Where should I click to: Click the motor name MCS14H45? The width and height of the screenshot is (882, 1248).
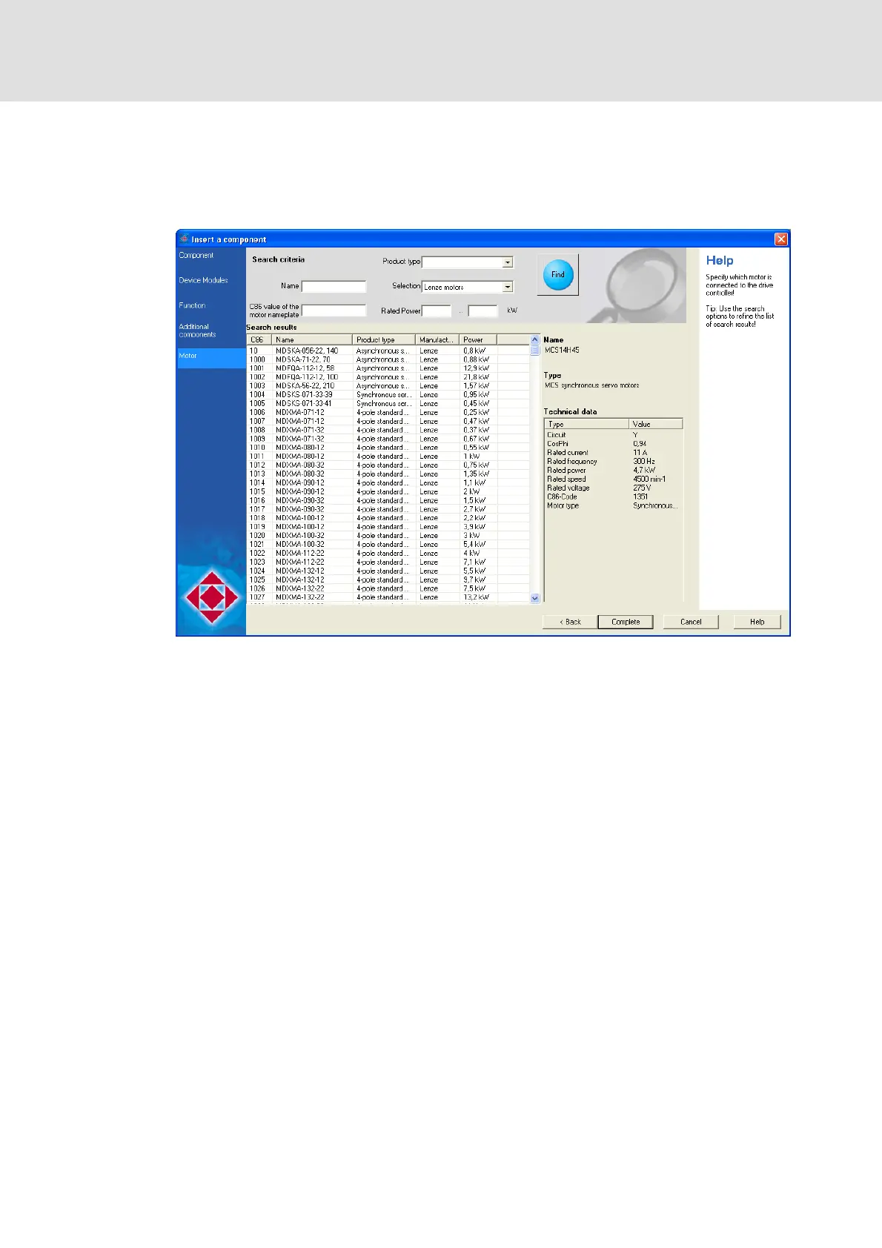563,350
